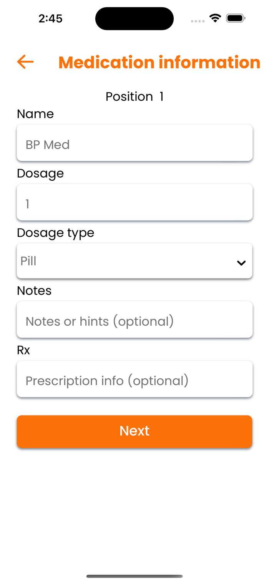Click the Wi-Fi status icon
The width and height of the screenshot is (269, 583).
pyautogui.click(x=215, y=18)
